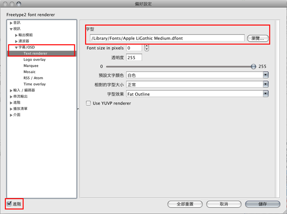
Task: Expand the 播放清單 category
Action: click(11, 109)
